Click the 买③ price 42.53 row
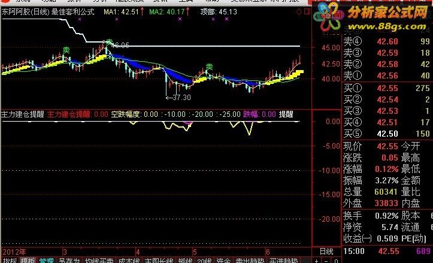This screenshot has width=433, height=263. click(387, 111)
